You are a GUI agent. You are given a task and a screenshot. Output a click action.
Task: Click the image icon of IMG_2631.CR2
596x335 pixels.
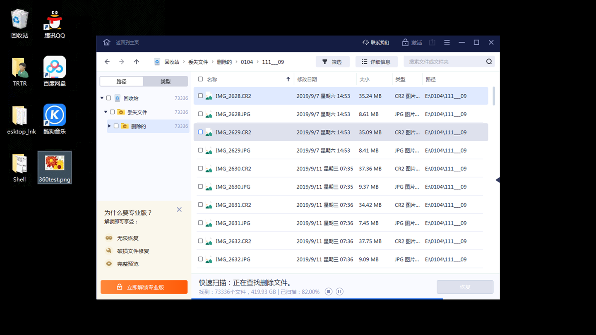point(209,206)
